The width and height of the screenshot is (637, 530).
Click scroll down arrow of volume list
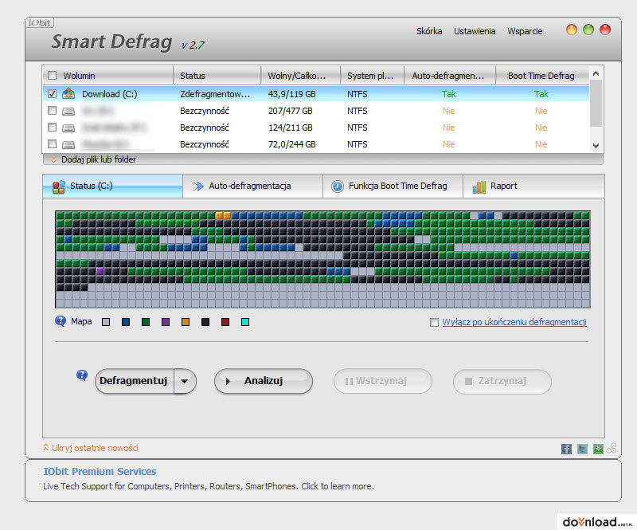point(596,146)
